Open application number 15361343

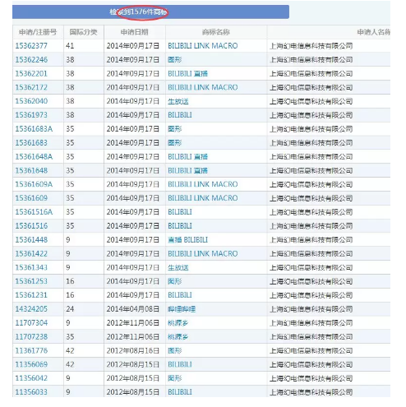tap(31, 267)
